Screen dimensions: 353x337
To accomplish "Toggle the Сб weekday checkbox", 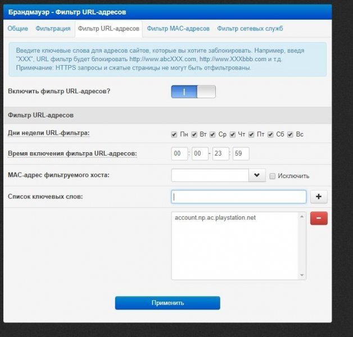I will coord(271,135).
